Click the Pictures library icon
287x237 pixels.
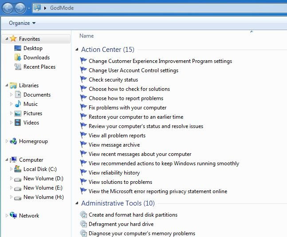[x=18, y=113]
